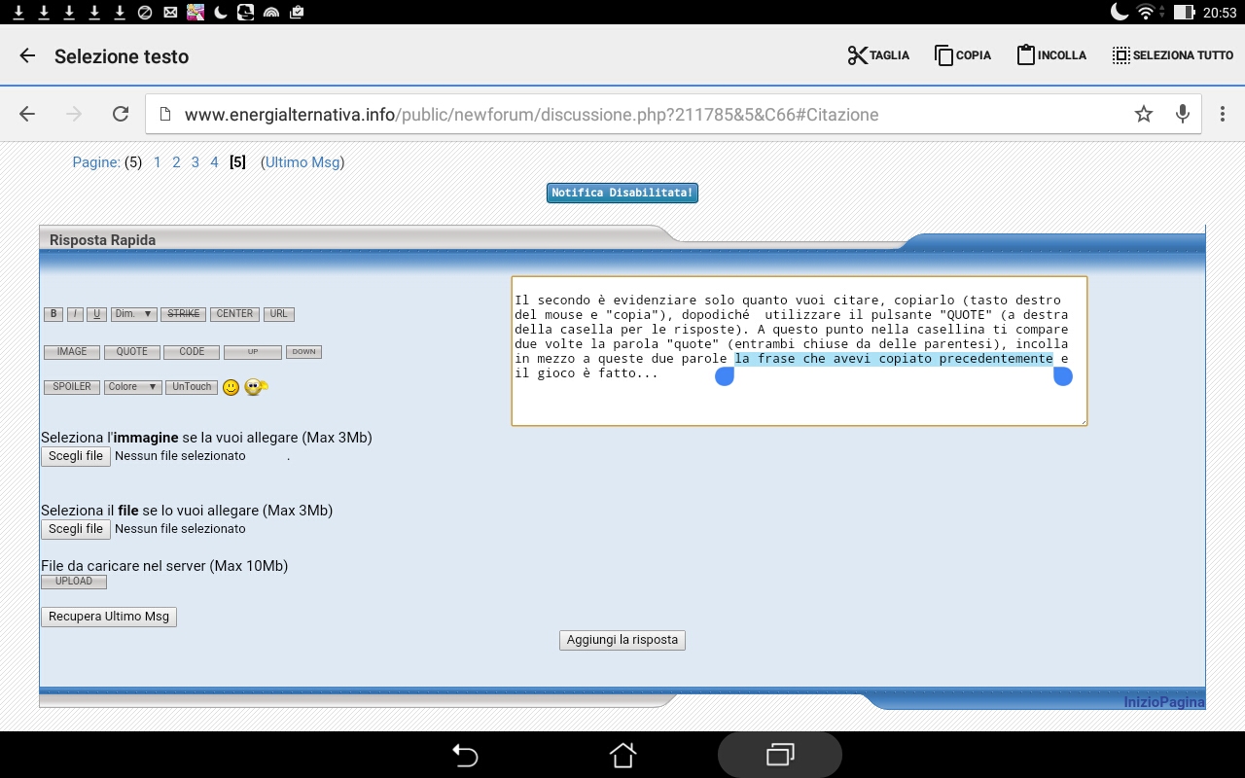Screen dimensions: 1245x778
Task: Reload the page
Action: [x=121, y=114]
